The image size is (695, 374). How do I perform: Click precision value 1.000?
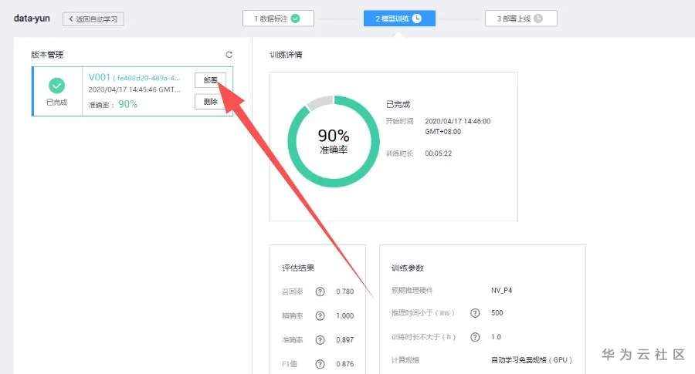(345, 315)
